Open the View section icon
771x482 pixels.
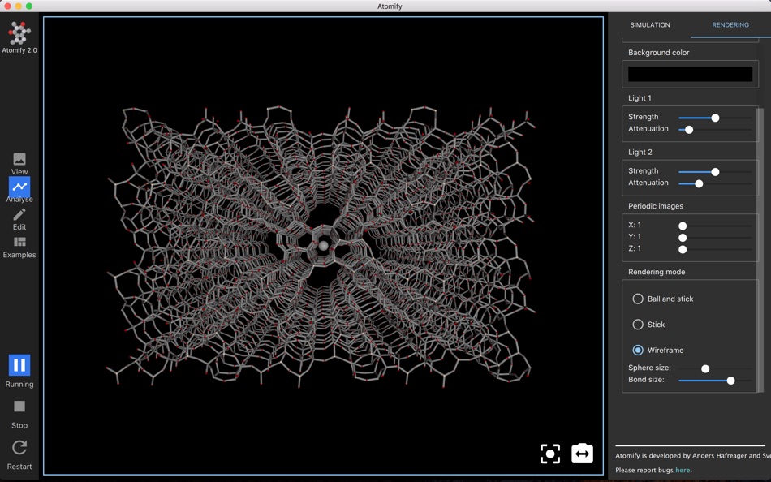pos(19,159)
